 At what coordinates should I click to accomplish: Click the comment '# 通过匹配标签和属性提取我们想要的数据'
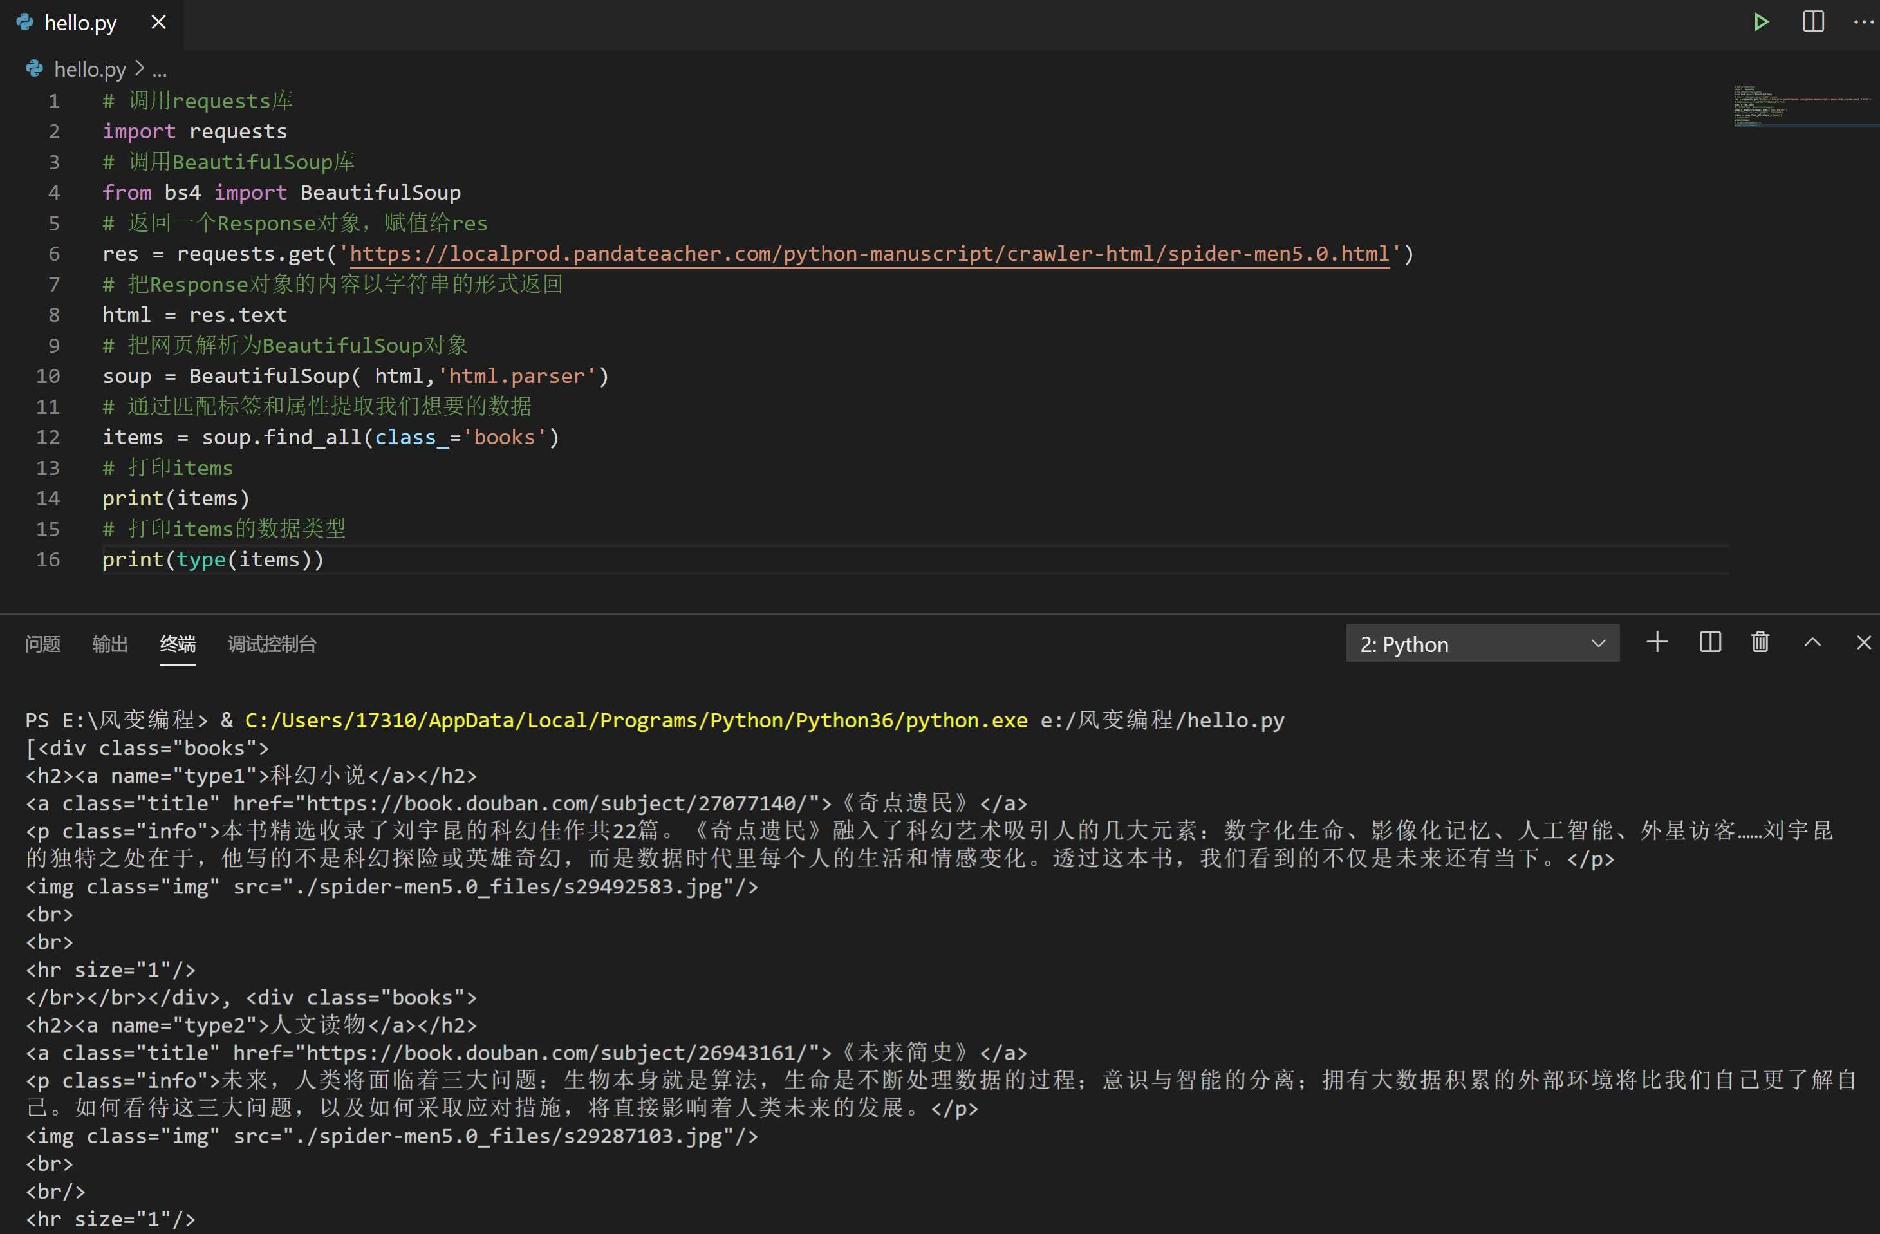point(317,406)
